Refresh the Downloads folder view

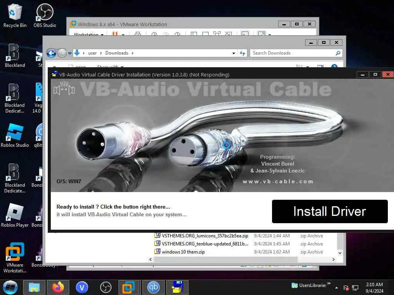point(242,53)
